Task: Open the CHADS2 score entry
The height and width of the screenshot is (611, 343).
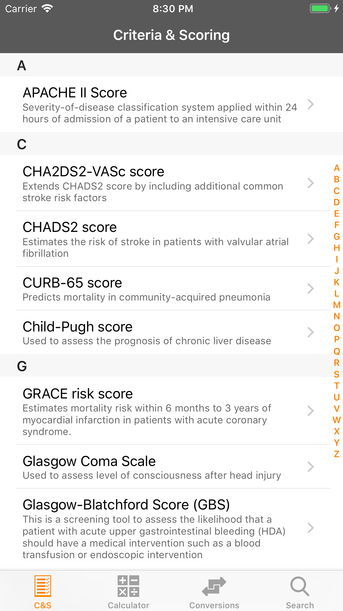Action: pyautogui.click(x=155, y=239)
